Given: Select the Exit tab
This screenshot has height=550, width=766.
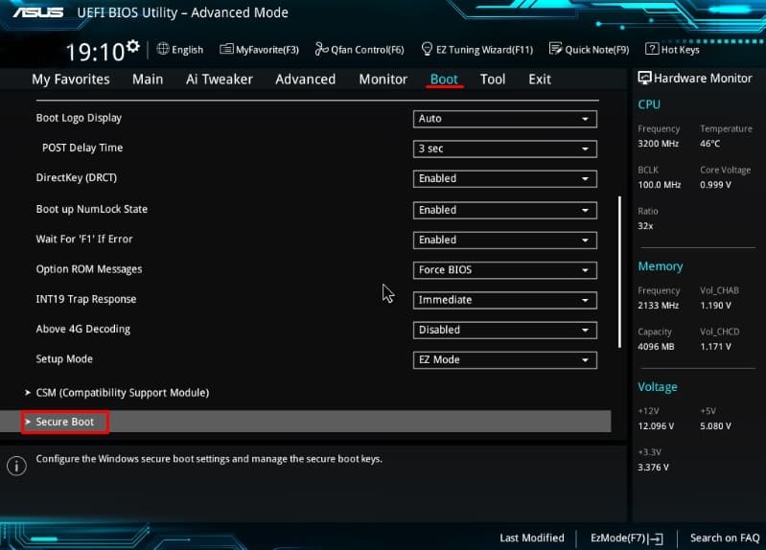Looking at the screenshot, I should coord(540,80).
